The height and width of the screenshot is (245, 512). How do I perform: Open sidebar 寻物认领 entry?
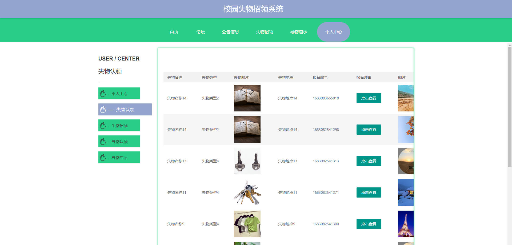click(119, 141)
